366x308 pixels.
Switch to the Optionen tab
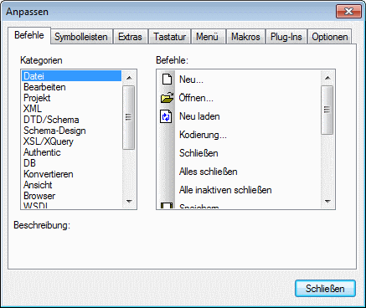point(330,37)
